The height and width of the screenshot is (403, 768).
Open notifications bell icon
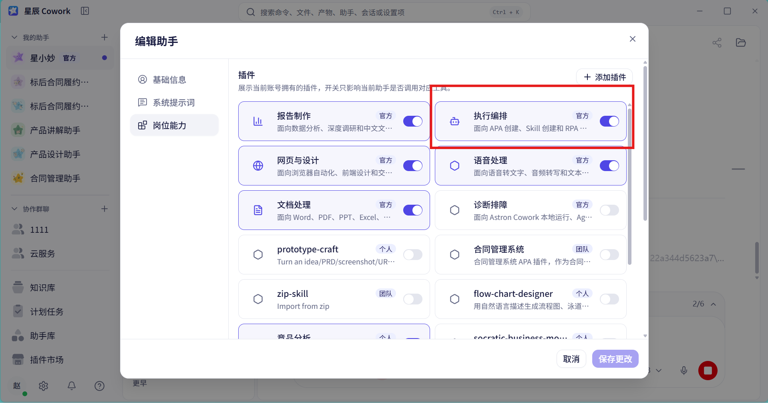[x=72, y=386]
